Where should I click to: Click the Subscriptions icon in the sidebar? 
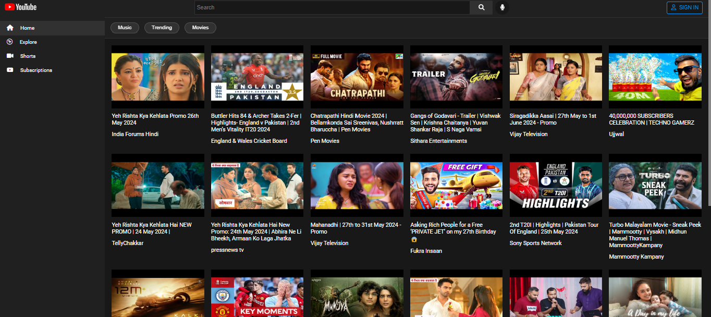[x=10, y=70]
